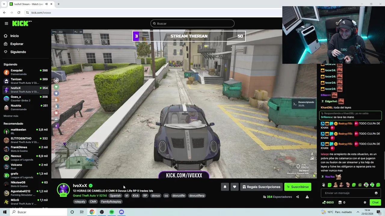The width and height of the screenshot is (385, 216).
Task: Open recommended channel FrankDimes
Action: [x=26, y=149]
